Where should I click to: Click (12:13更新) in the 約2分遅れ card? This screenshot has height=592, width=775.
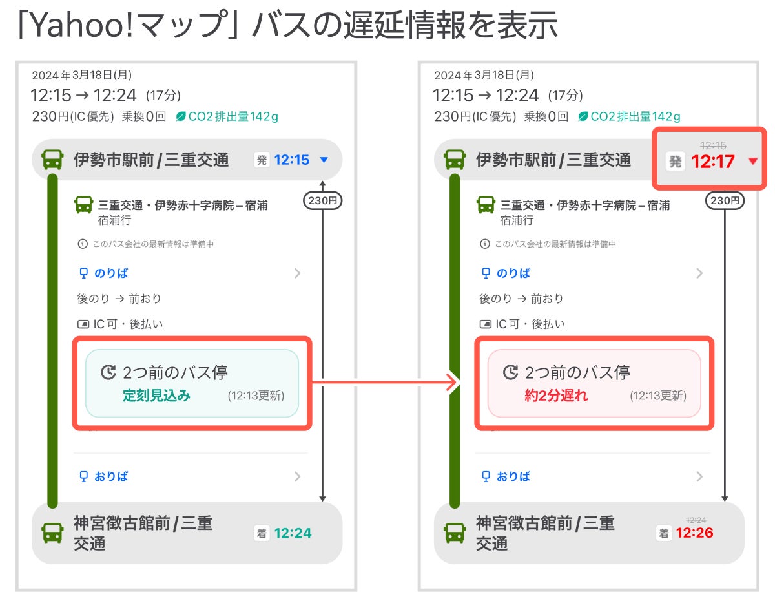point(658,396)
